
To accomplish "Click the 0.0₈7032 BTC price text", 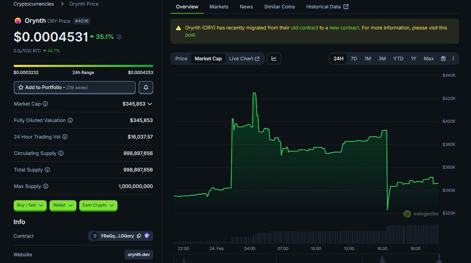I will tap(27, 51).
